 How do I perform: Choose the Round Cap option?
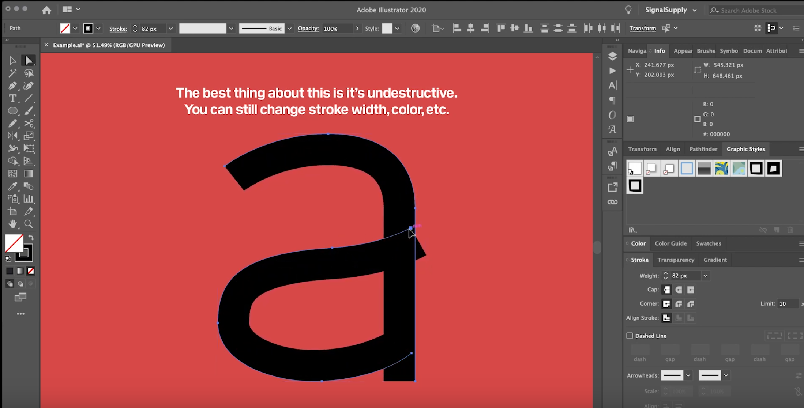679,290
